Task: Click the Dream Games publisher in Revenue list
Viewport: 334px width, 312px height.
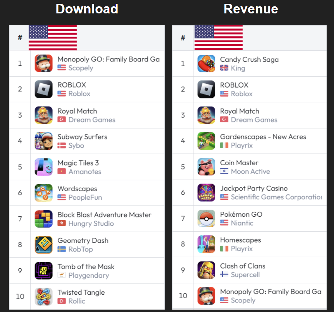Action: pyautogui.click(x=254, y=120)
